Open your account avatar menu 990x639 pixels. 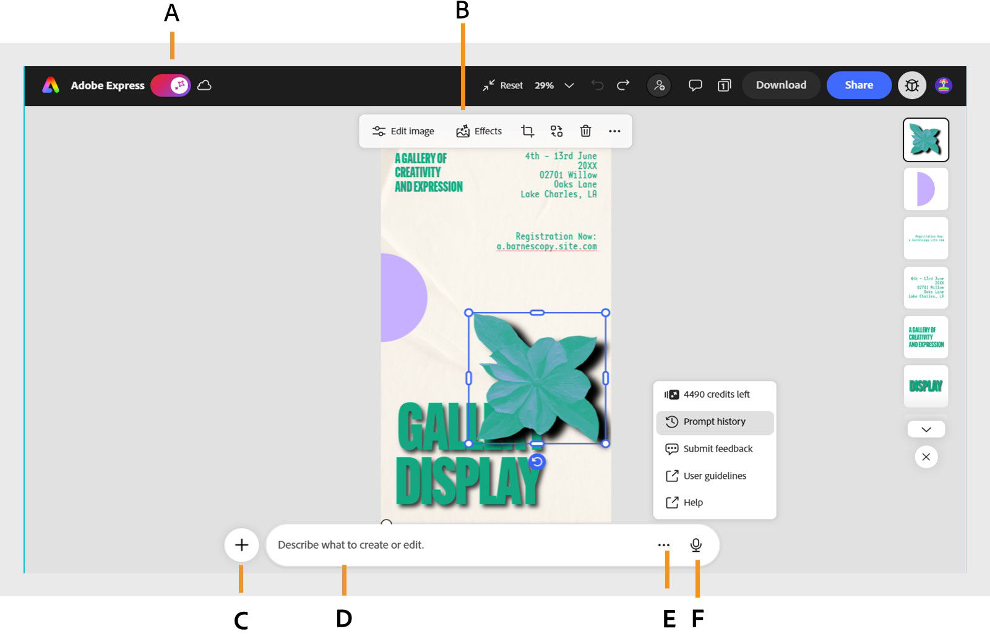tap(942, 85)
